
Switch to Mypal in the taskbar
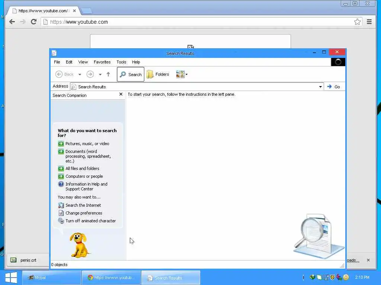tap(51, 278)
